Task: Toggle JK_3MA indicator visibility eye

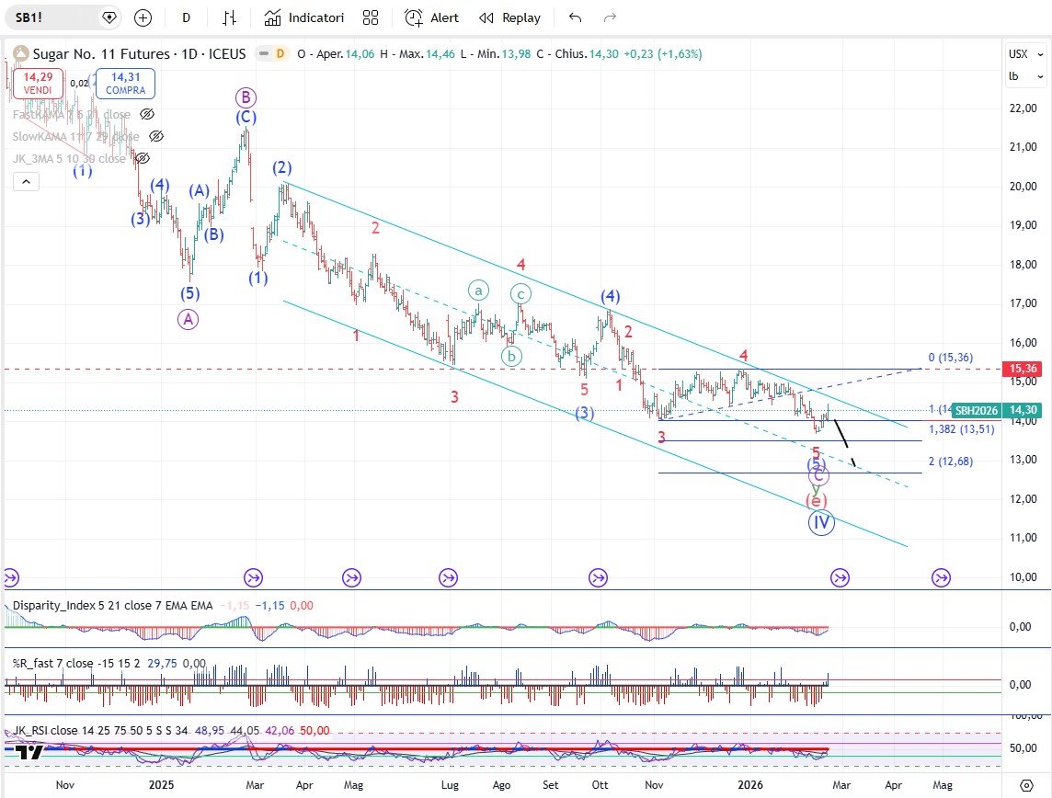Action: coord(143,158)
